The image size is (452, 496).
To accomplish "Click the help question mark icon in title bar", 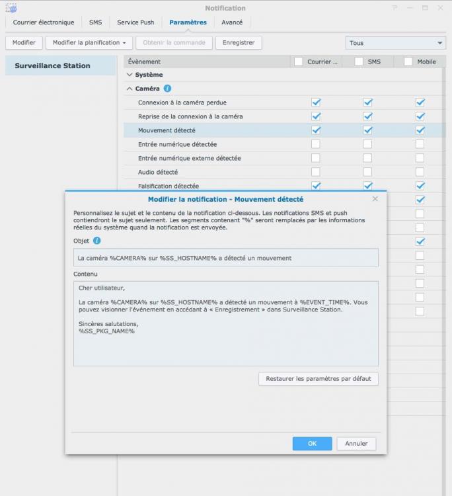I will (x=395, y=7).
